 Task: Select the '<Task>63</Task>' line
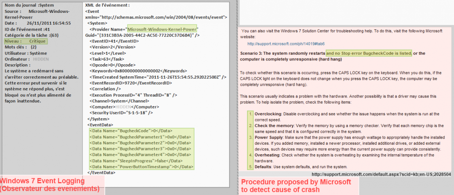coord(107,59)
